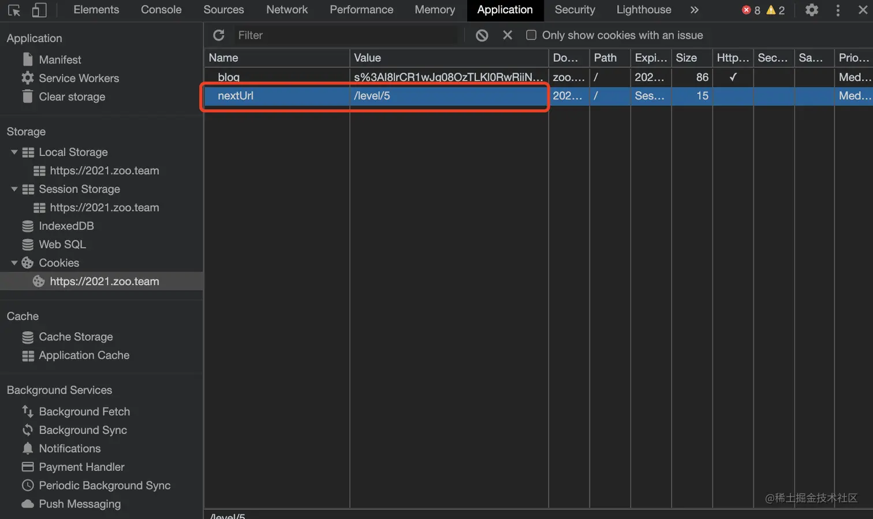This screenshot has height=519, width=873.
Task: Open Periodic Background Sync service
Action: tap(105, 485)
